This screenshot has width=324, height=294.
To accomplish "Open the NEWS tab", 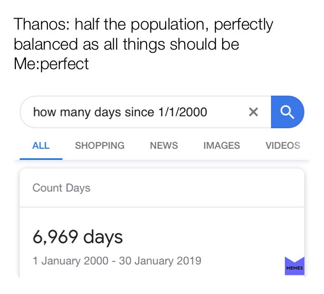I will 164,146.
